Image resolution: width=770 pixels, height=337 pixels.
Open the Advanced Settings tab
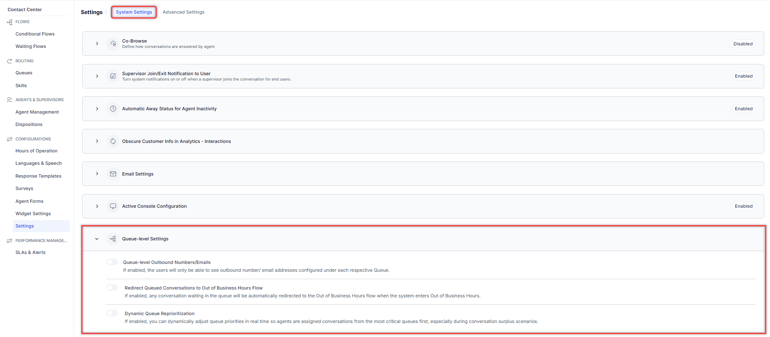coord(184,12)
